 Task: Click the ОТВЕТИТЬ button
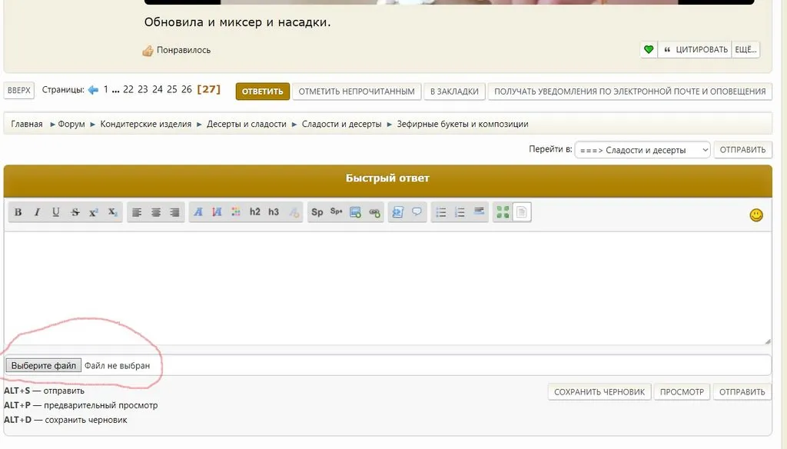tap(262, 91)
